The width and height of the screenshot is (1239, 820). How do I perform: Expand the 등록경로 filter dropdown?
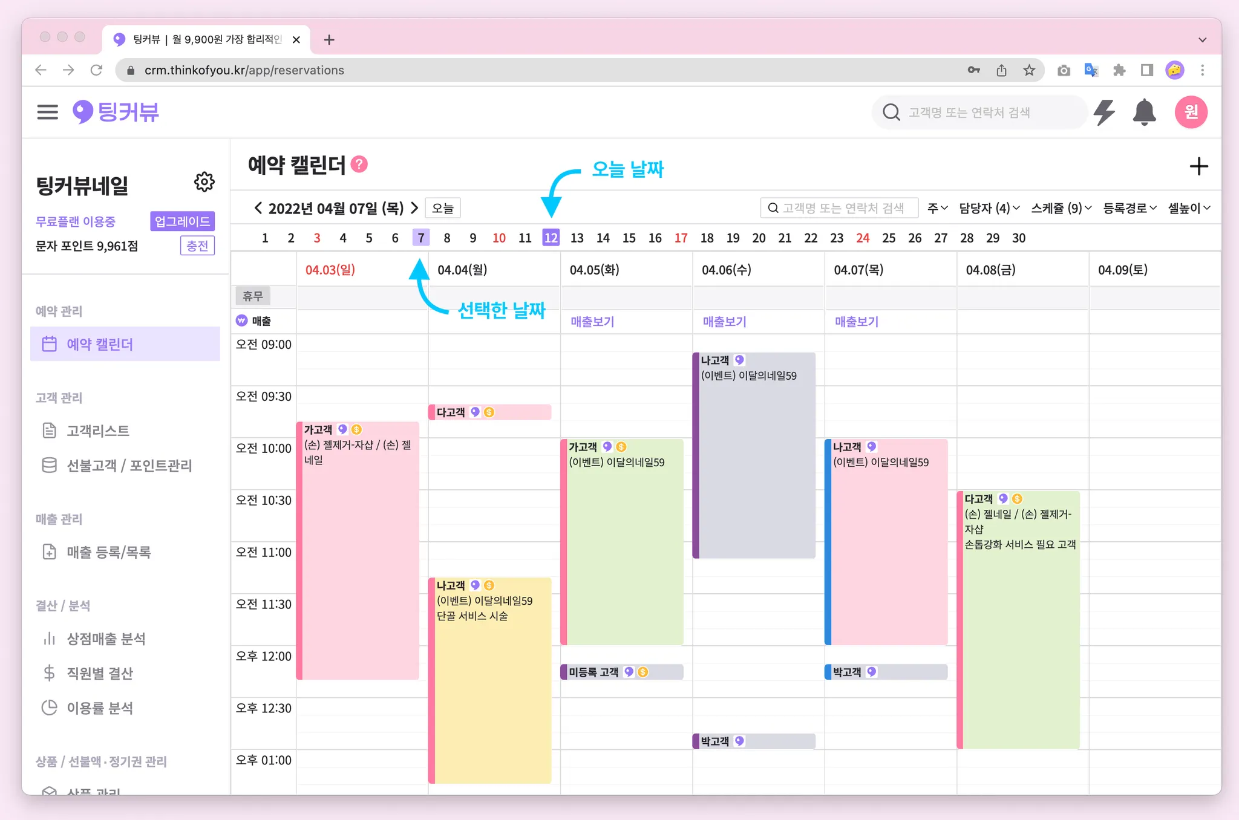pos(1129,208)
